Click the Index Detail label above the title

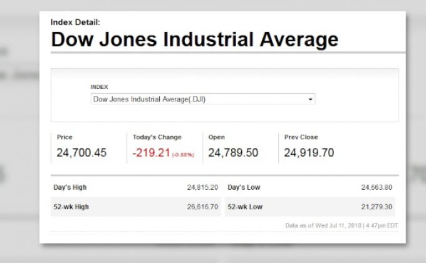point(76,22)
